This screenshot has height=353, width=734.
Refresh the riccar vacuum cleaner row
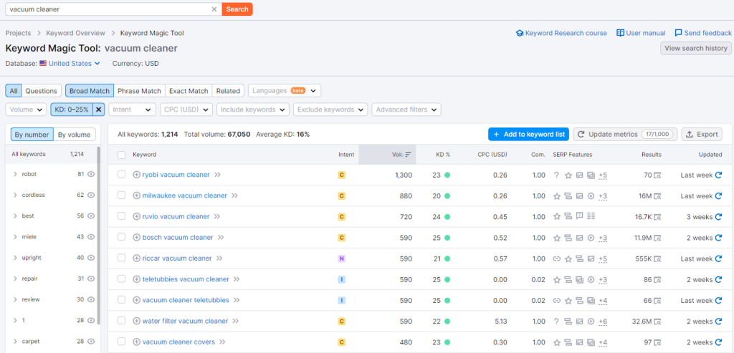coord(718,258)
